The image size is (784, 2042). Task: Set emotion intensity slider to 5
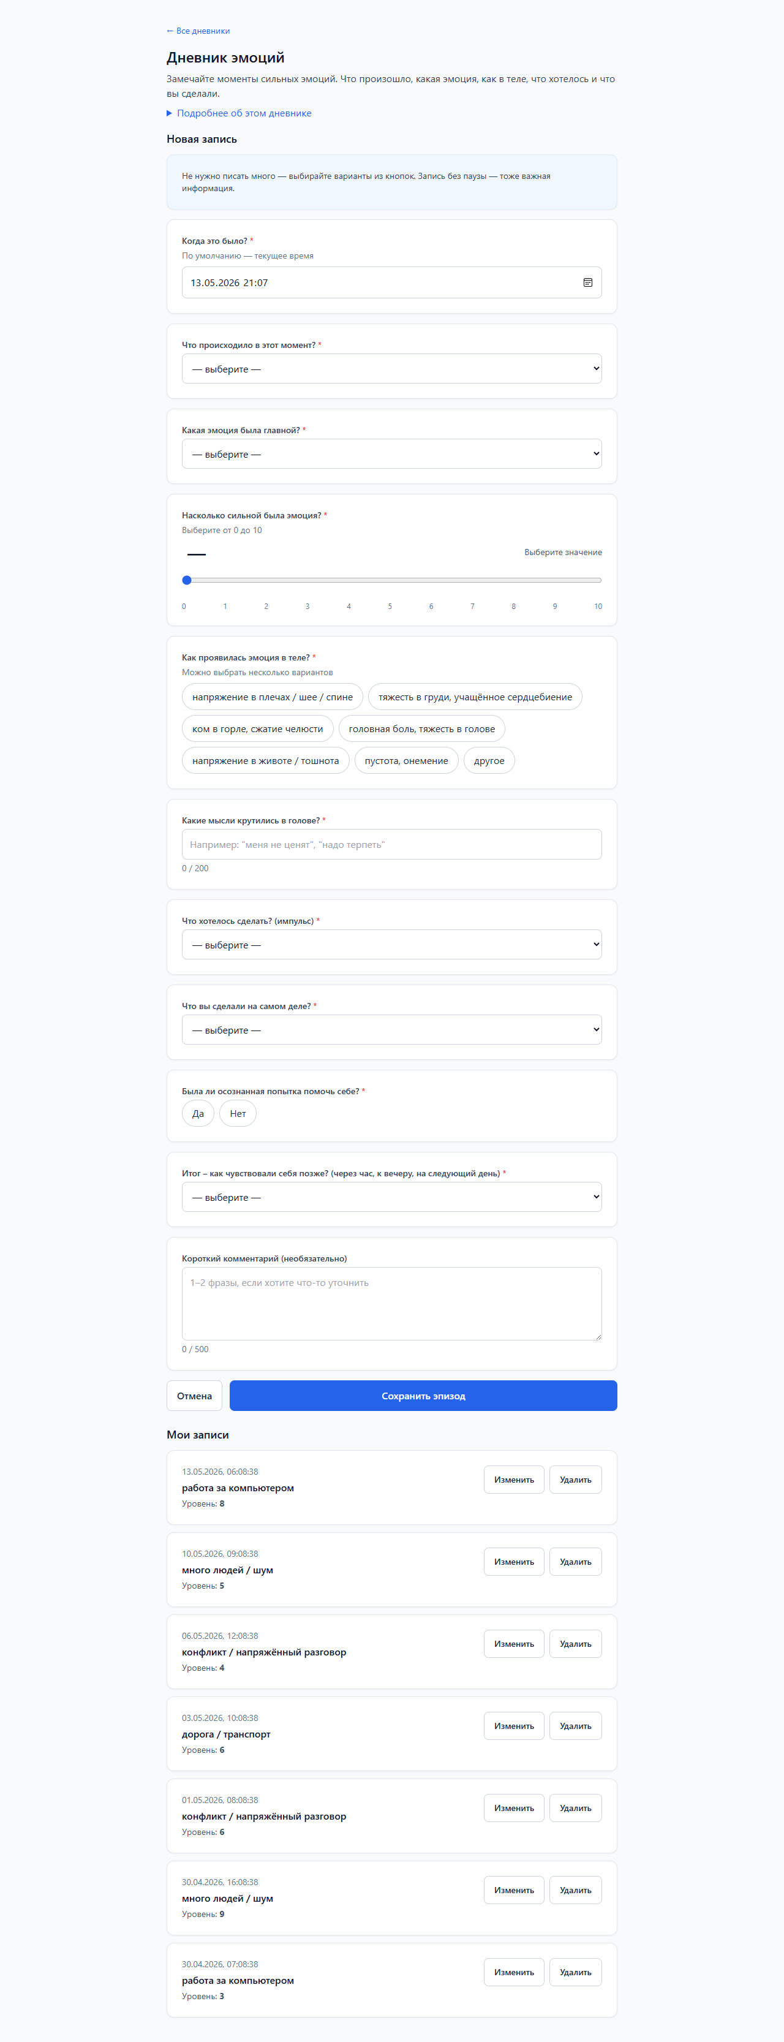pos(391,580)
